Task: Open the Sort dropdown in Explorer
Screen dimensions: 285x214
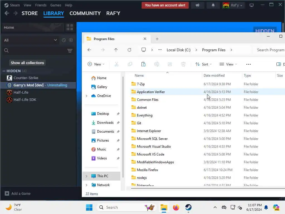Action: [203, 64]
